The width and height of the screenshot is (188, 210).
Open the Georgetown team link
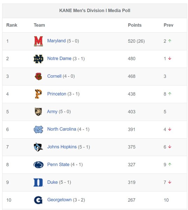59,200
